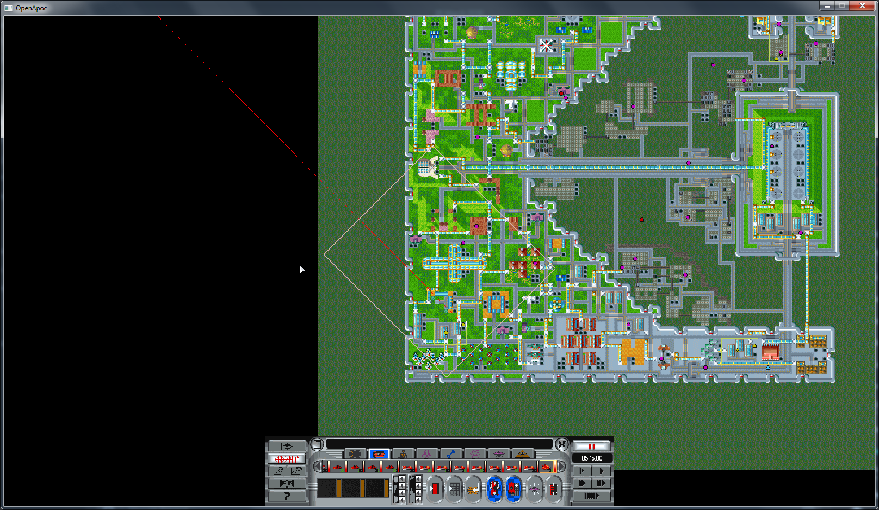This screenshot has height=510, width=879.
Task: Set normal play time speed
Action: pyautogui.click(x=601, y=471)
